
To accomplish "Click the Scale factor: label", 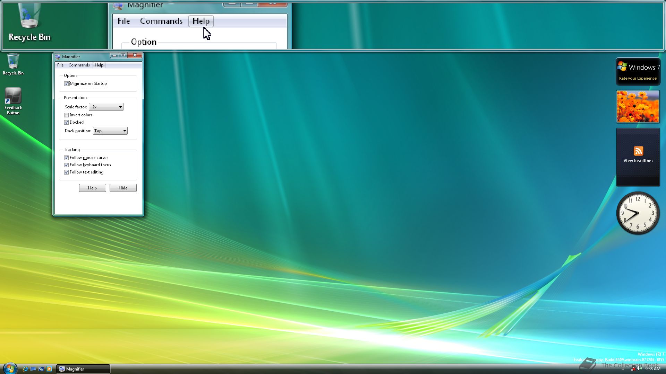I will click(76, 107).
